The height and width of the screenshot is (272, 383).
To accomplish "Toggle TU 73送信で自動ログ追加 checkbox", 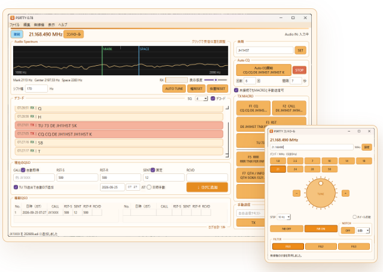I will coord(16,187).
